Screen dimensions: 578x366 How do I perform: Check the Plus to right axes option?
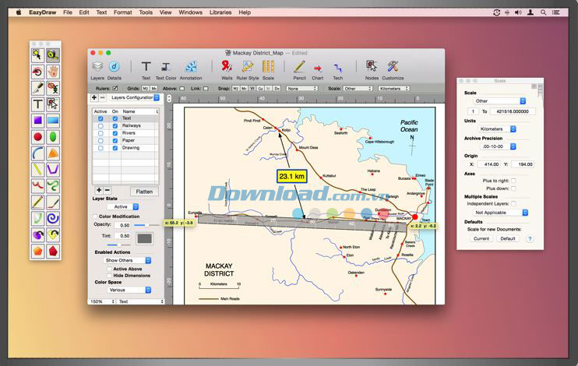[513, 181]
